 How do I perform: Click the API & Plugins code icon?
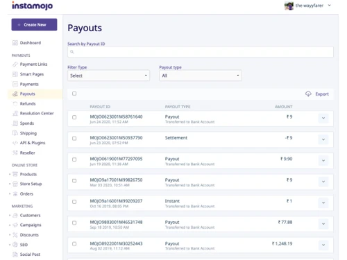click(15, 143)
